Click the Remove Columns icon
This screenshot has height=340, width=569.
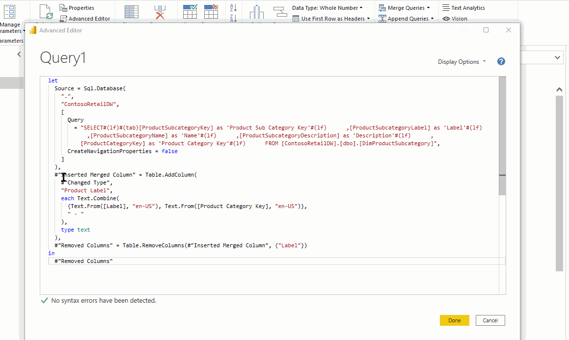pyautogui.click(x=160, y=12)
